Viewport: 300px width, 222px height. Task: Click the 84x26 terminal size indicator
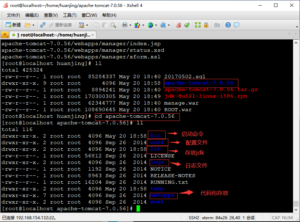click(221, 218)
